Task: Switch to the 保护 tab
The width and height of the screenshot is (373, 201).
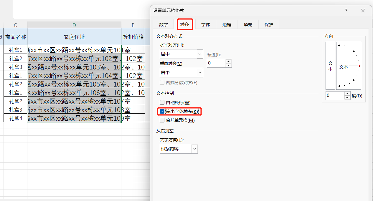Action: point(269,25)
